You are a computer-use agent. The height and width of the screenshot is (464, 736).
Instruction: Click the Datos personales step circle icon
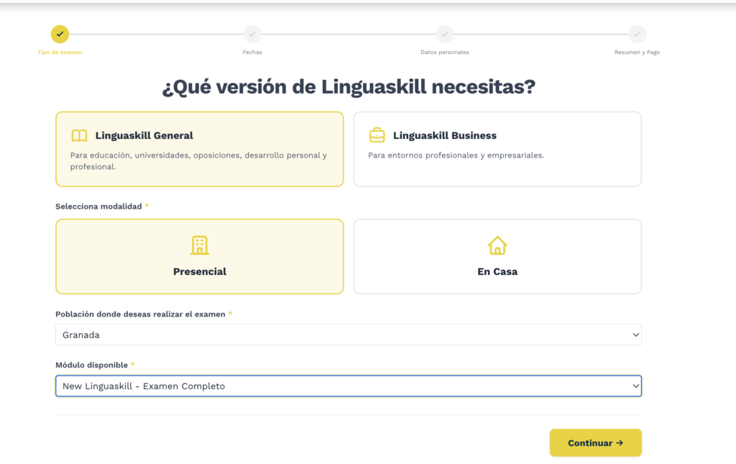coord(444,34)
